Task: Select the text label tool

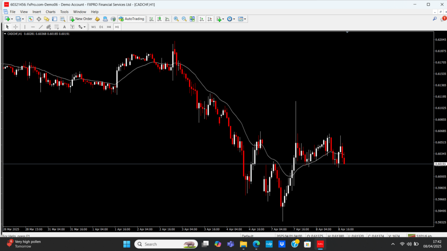Action: [72, 27]
